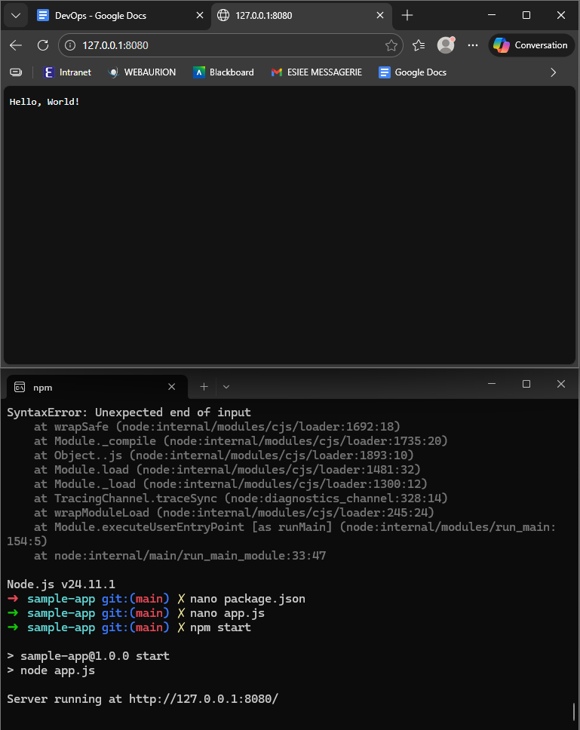
Task: View site information icon in address bar
Action: [x=70, y=45]
